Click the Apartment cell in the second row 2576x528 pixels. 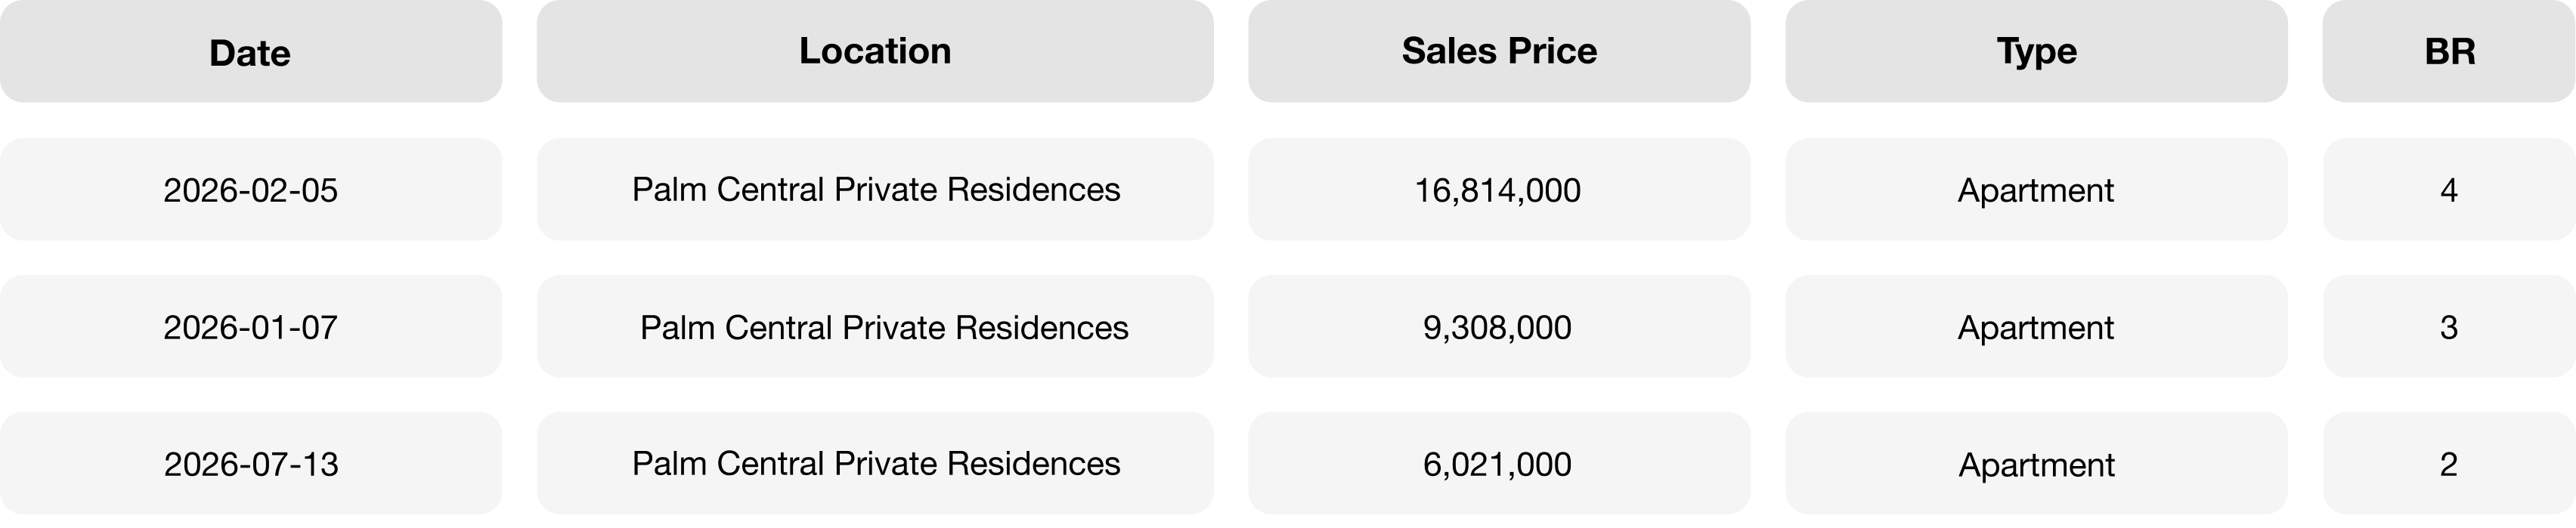2036,326
